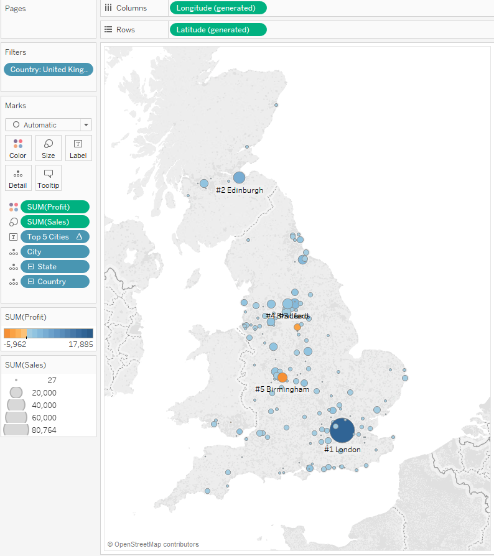Click the color dots icon on SUM(Profit) pill
Viewport: 494px width, 556px height.
click(x=12, y=206)
